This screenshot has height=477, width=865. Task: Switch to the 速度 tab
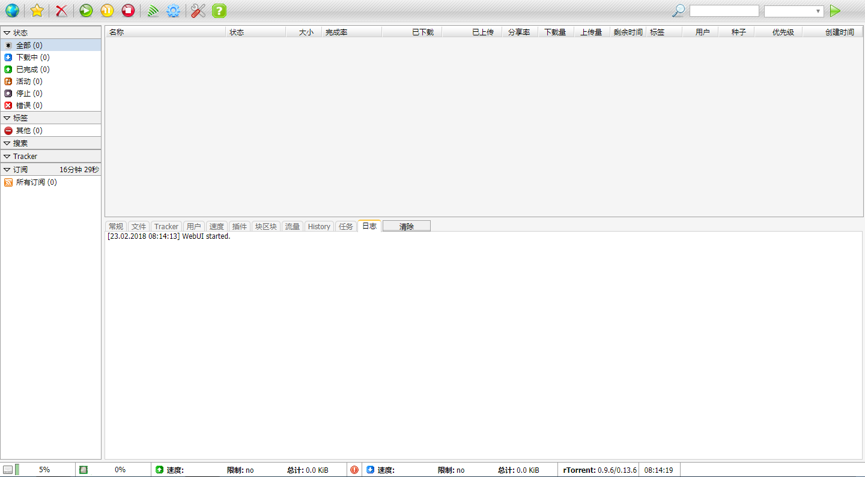point(217,226)
